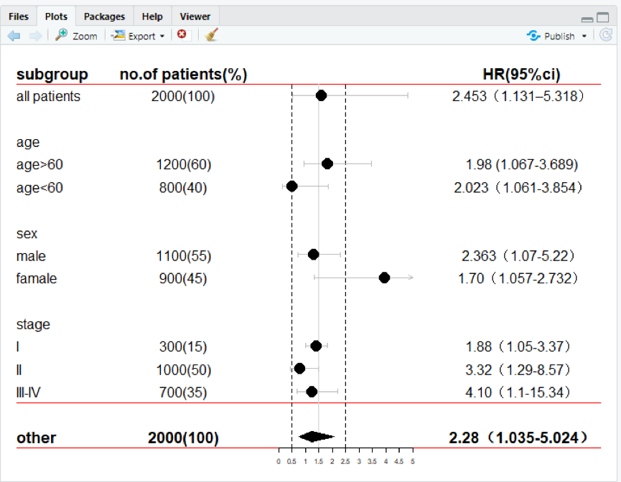Switch to the Help tab

tap(152, 16)
